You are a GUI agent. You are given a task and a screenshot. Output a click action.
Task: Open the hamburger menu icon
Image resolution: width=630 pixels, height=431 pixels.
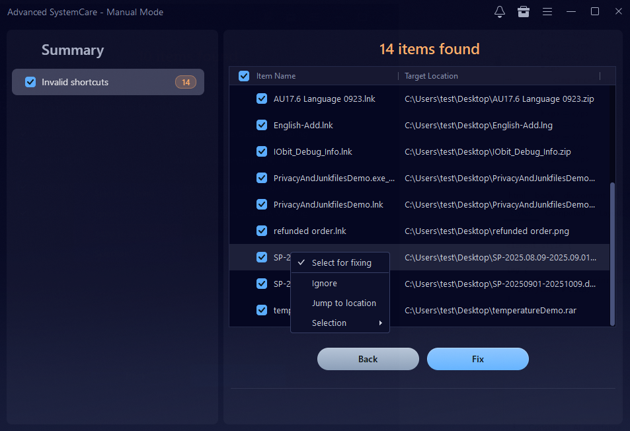(547, 12)
